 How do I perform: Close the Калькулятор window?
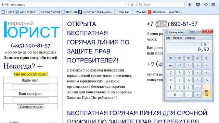pos(207,31)
